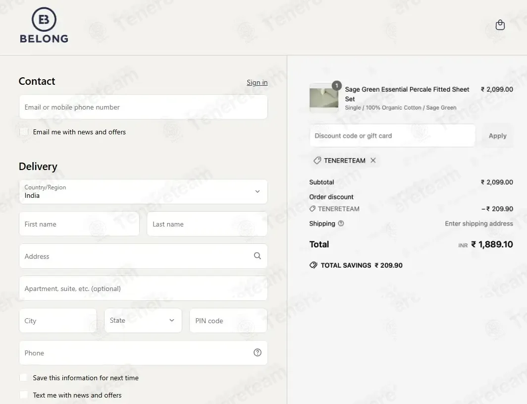The width and height of the screenshot is (527, 404).
Task: Expand the State dropdown
Action: click(x=143, y=321)
